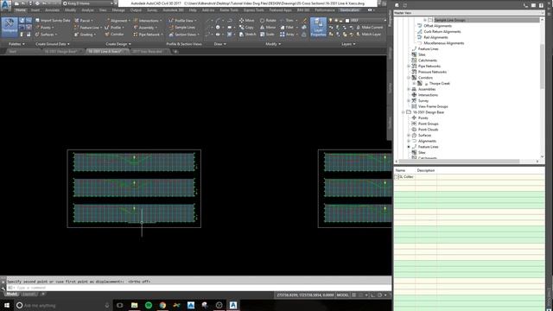The width and height of the screenshot is (553, 311).
Task: Expand the Assemblies tree node
Action: 409,89
